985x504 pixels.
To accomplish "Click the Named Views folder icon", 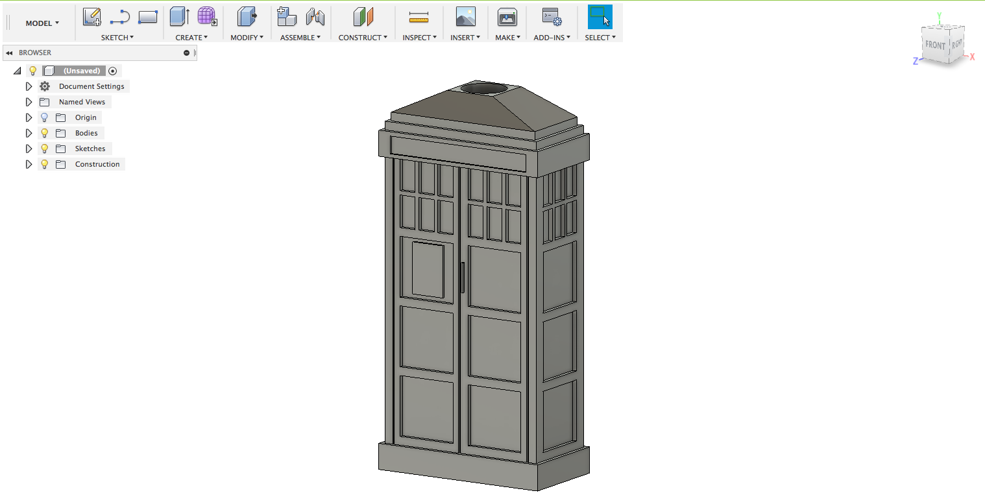I will click(45, 102).
